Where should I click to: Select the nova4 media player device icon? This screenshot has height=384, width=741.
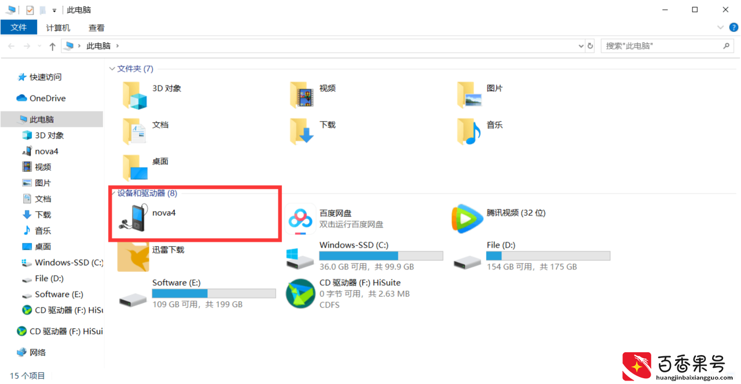(134, 218)
